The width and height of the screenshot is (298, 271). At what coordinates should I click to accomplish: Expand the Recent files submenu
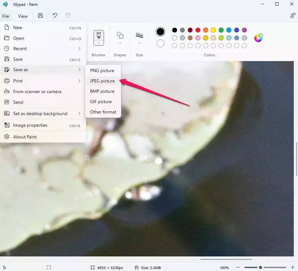point(43,49)
